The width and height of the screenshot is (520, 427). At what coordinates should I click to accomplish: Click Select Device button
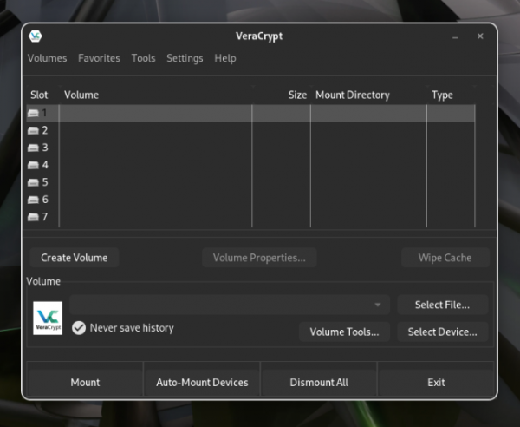442,332
